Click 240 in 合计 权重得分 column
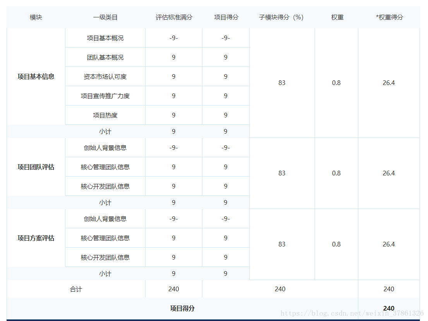The width and height of the screenshot is (428, 321). point(389,289)
